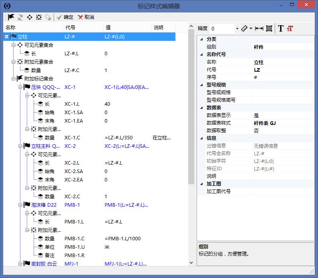The width and height of the screenshot is (318, 278).
Task: Collapse the 信息 property category
Action: (201, 138)
